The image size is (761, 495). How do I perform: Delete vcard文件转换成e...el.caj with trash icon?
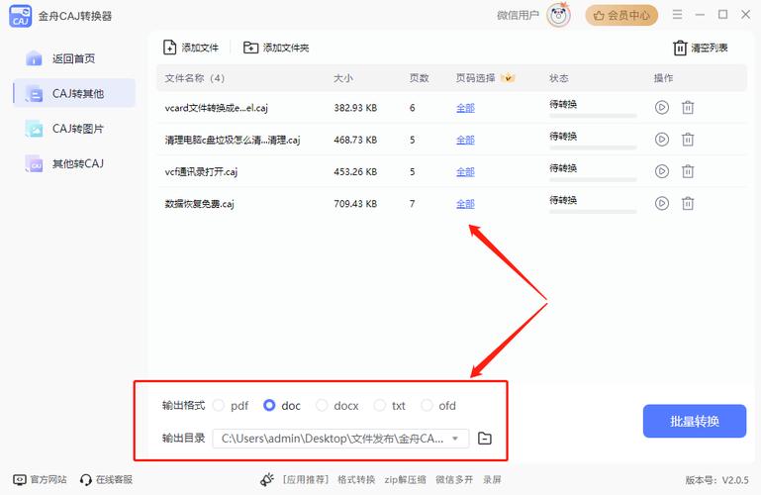coord(688,107)
